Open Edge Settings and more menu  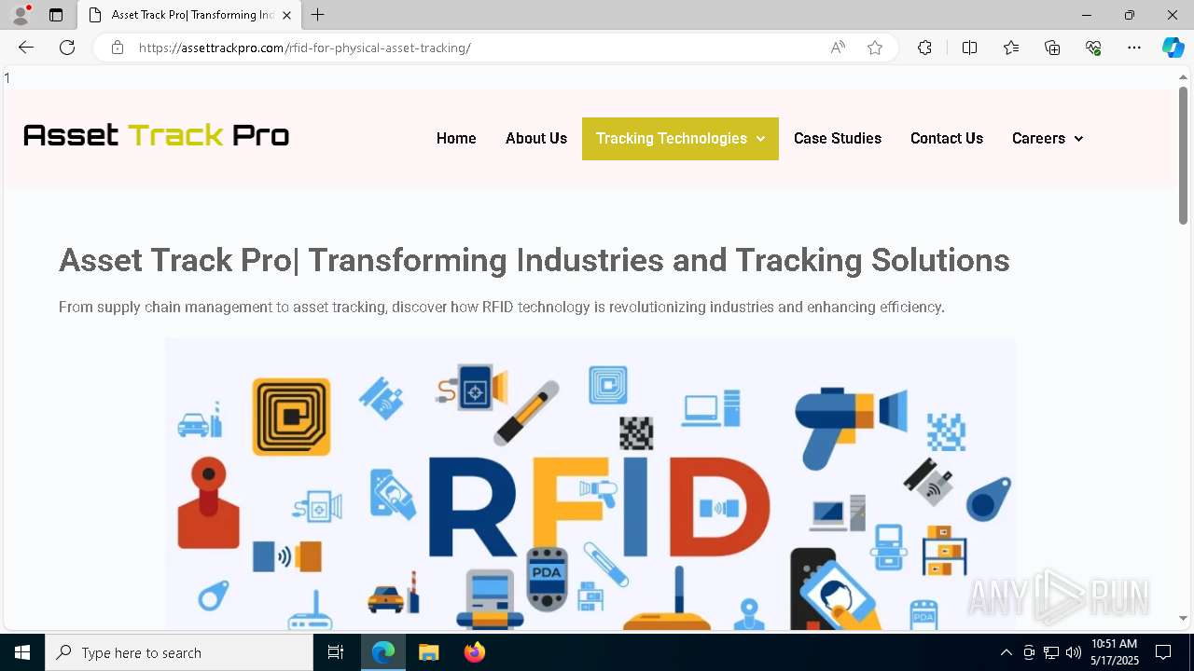coord(1134,48)
